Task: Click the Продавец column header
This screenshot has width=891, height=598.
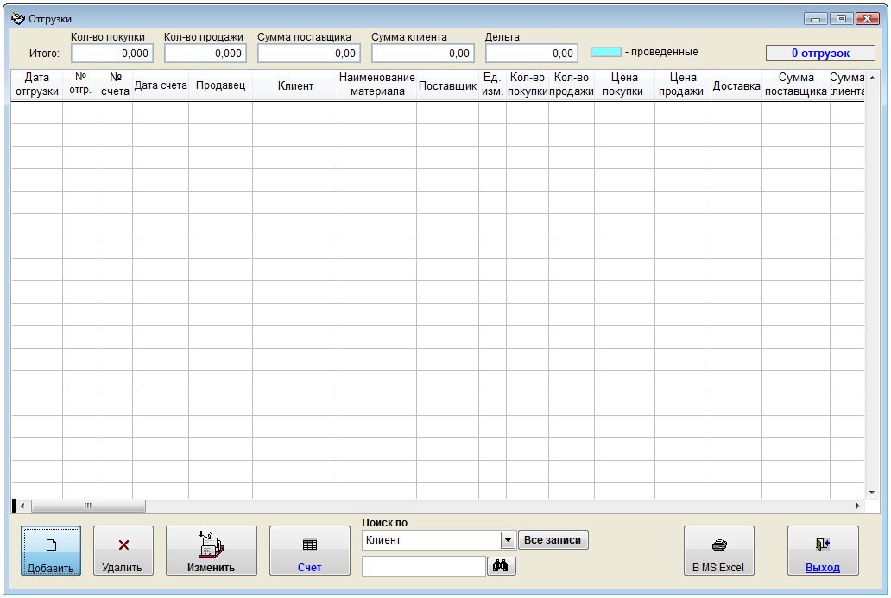Action: (220, 85)
